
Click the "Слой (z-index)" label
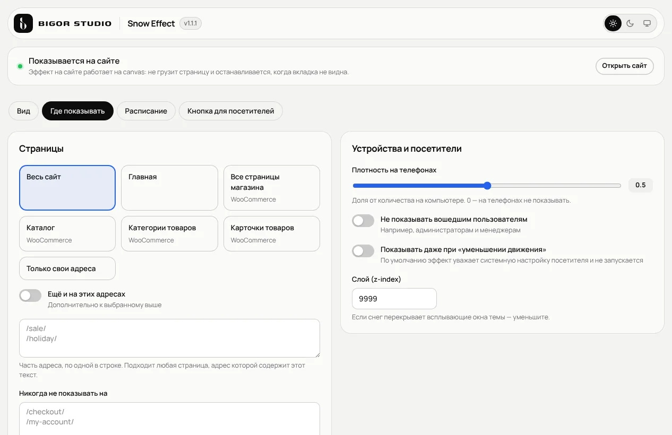376,279
